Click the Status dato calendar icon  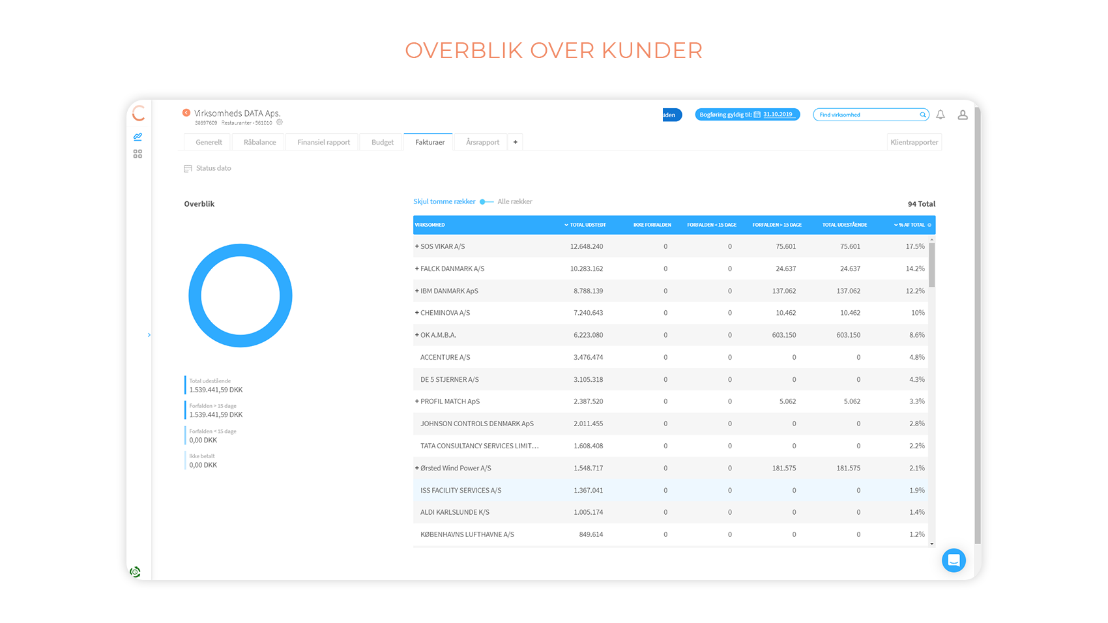click(x=188, y=168)
